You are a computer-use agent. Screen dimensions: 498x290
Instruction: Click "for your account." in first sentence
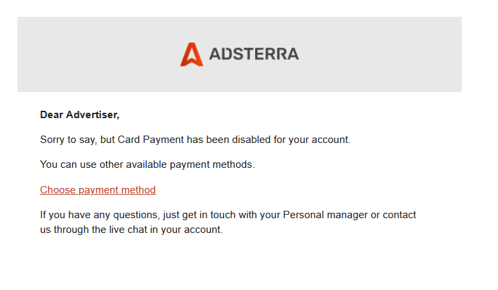312,140
